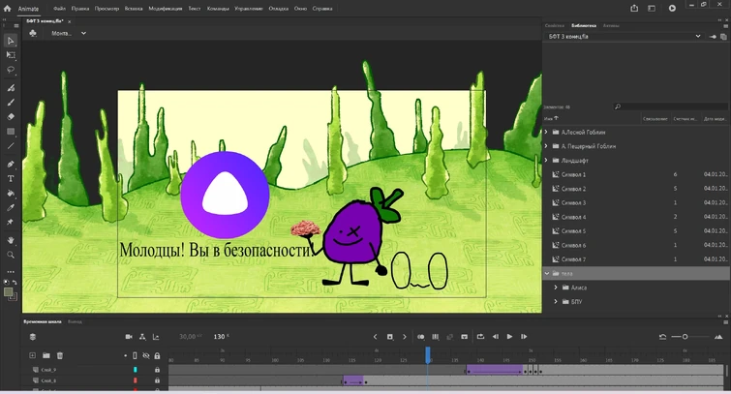Expand the Ландшафт library folder
731x394 pixels.
[546, 160]
